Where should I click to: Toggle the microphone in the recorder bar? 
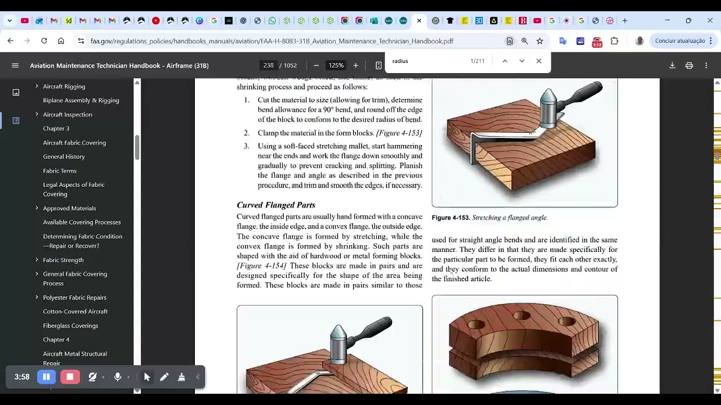click(x=118, y=377)
